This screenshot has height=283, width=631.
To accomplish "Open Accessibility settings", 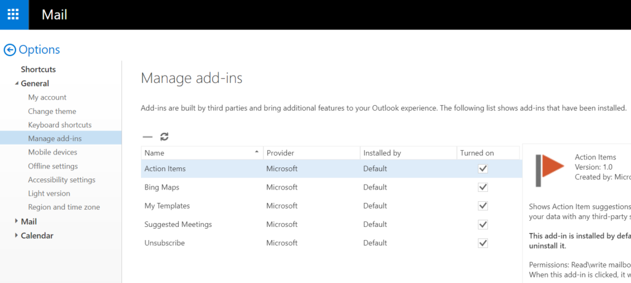I will pyautogui.click(x=62, y=180).
